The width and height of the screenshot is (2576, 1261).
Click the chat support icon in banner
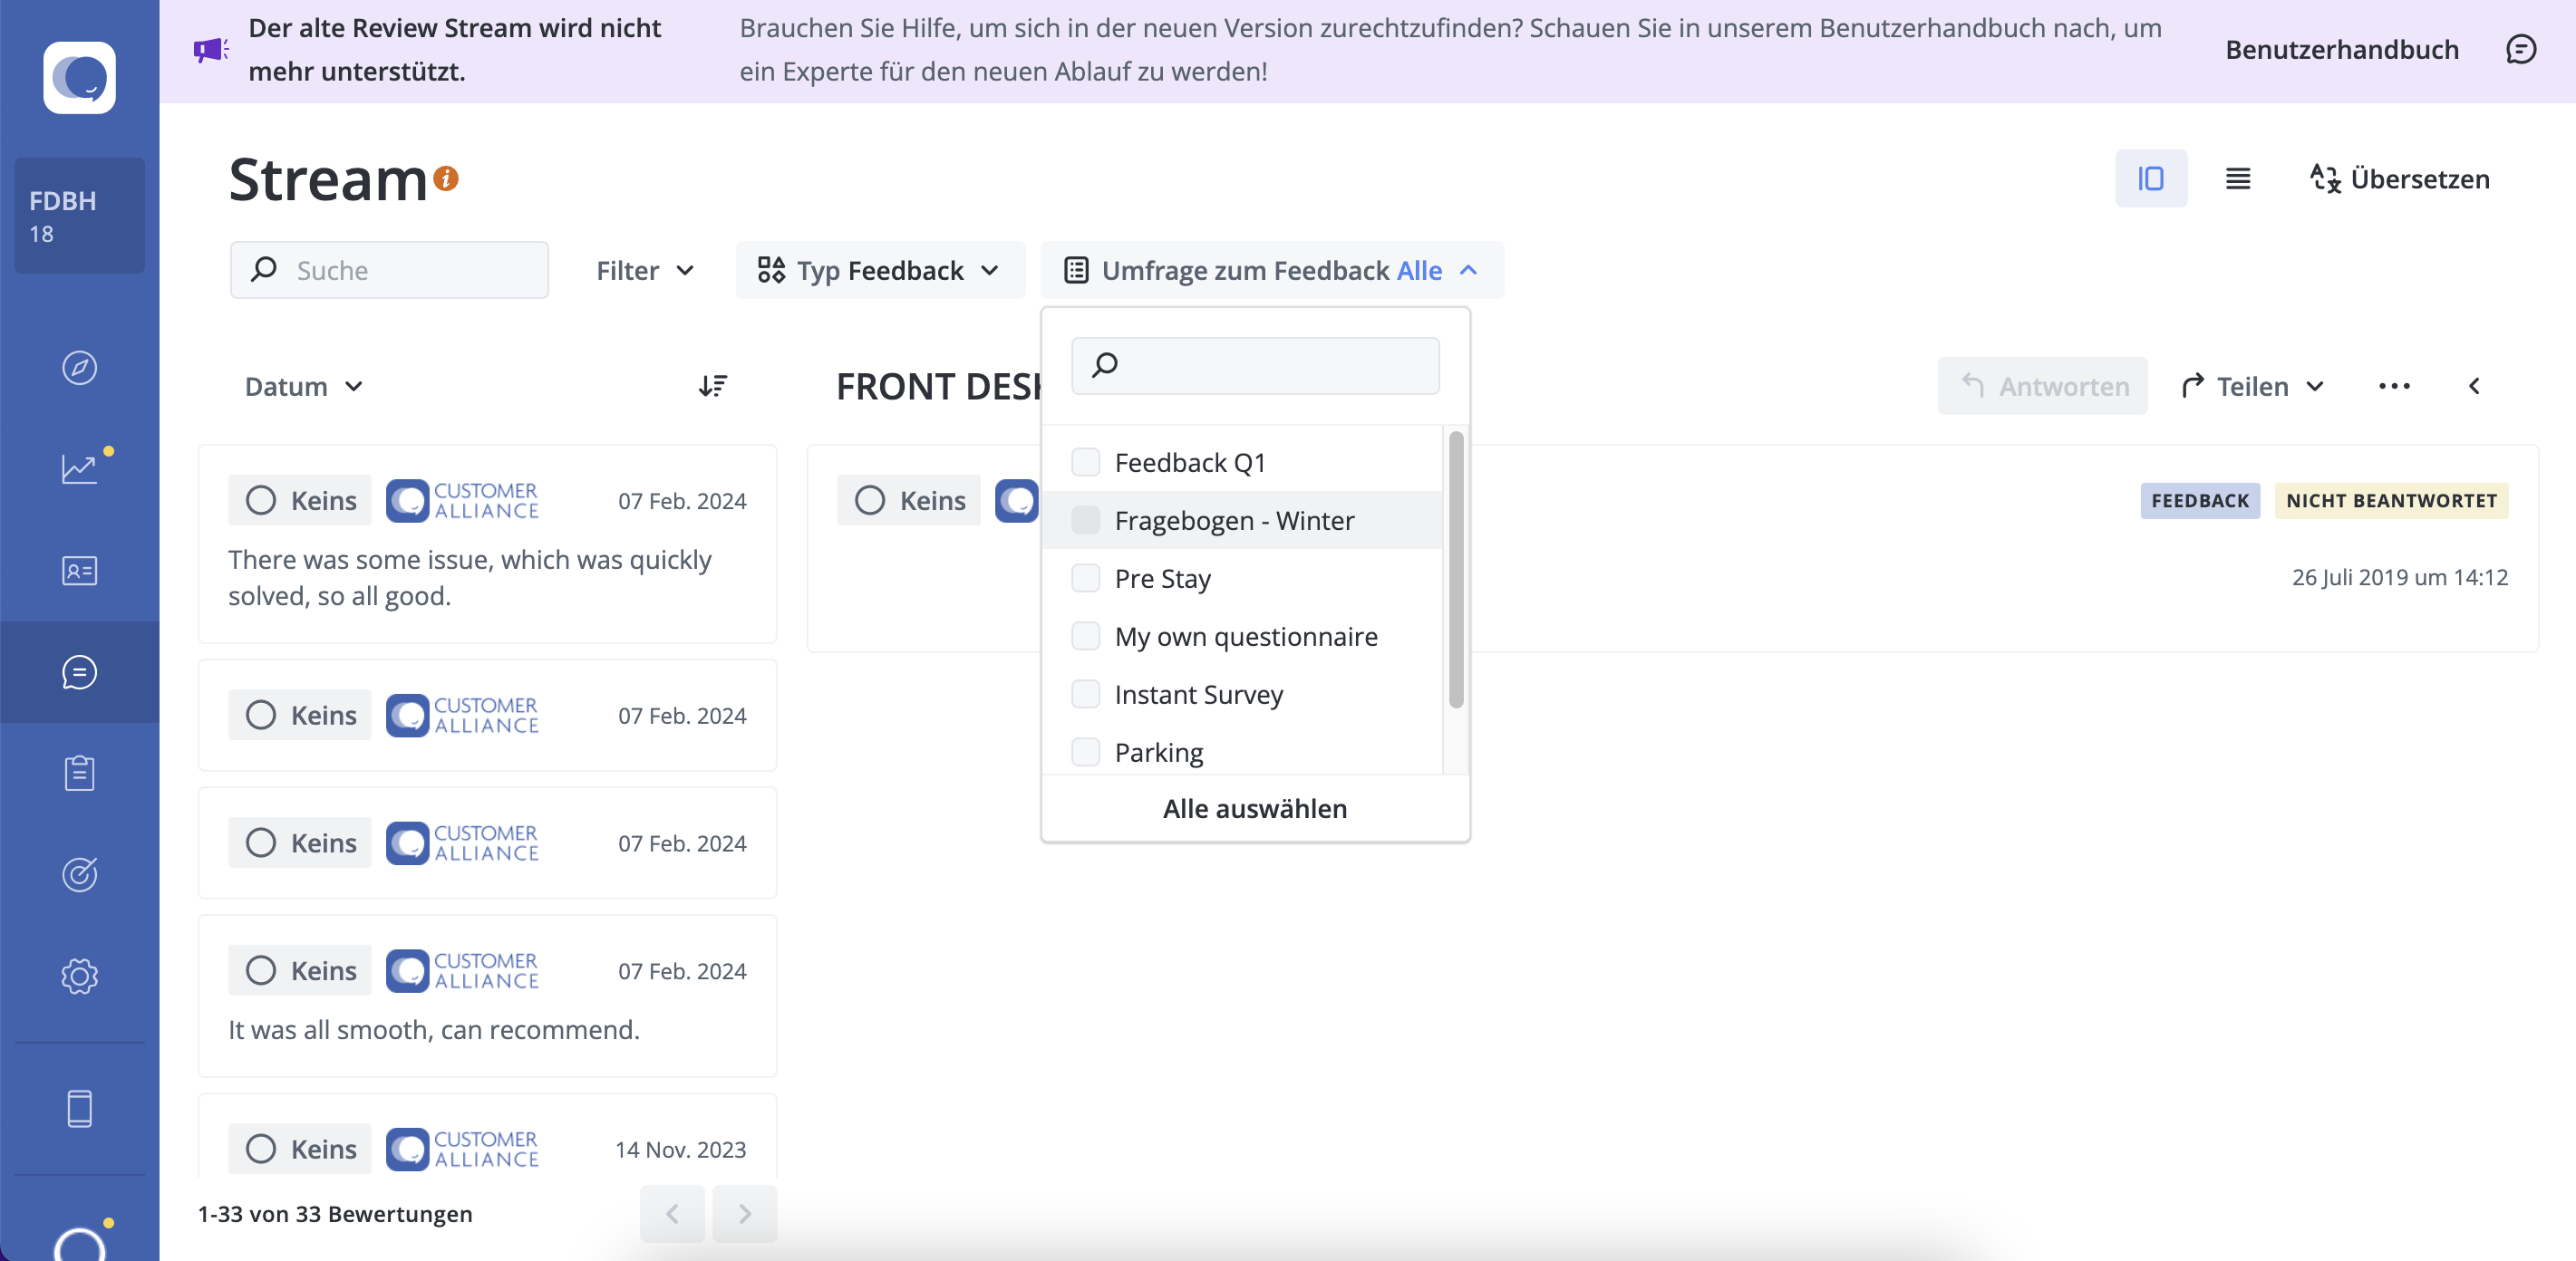(2520, 50)
